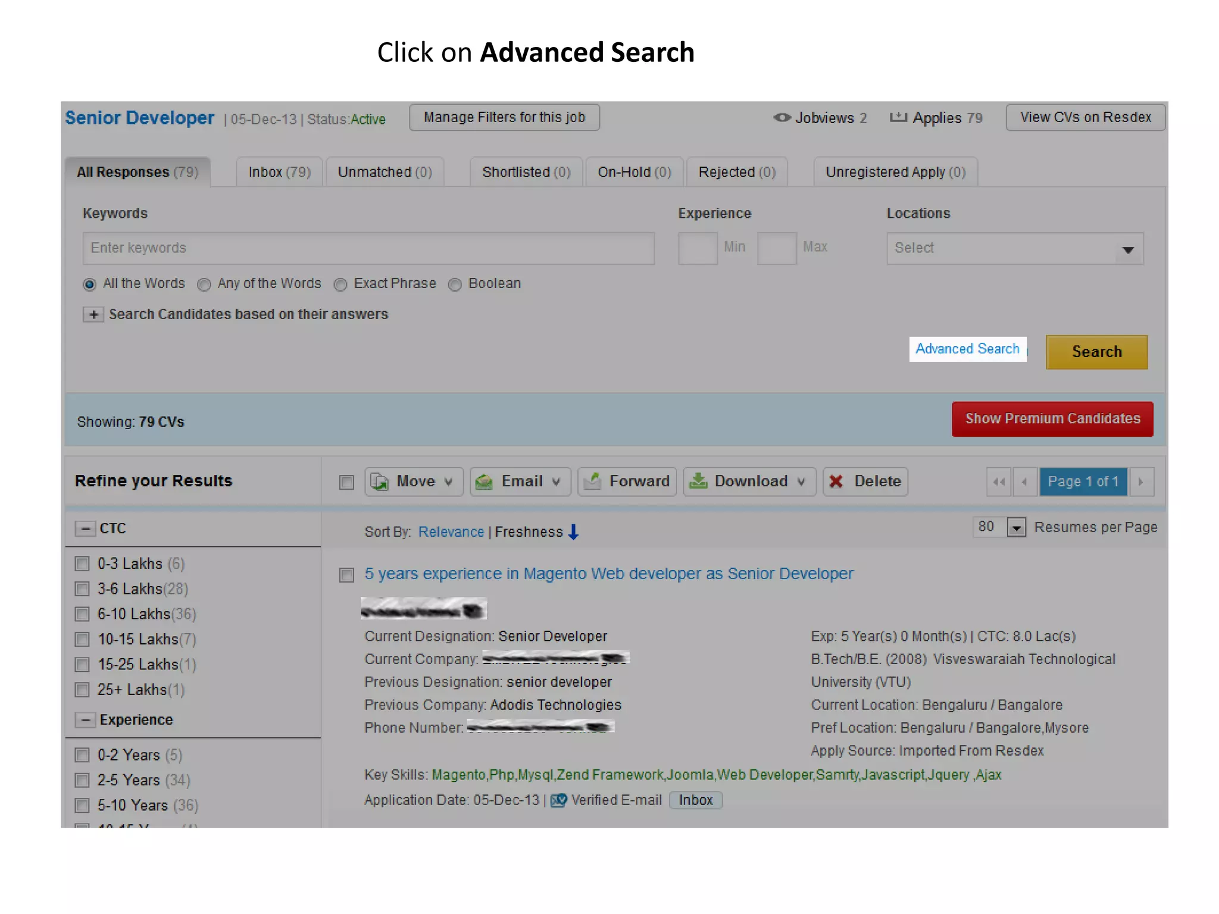Image resolution: width=1219 pixels, height=914 pixels.
Task: Open the Senior Developer job title link
Action: (139, 118)
